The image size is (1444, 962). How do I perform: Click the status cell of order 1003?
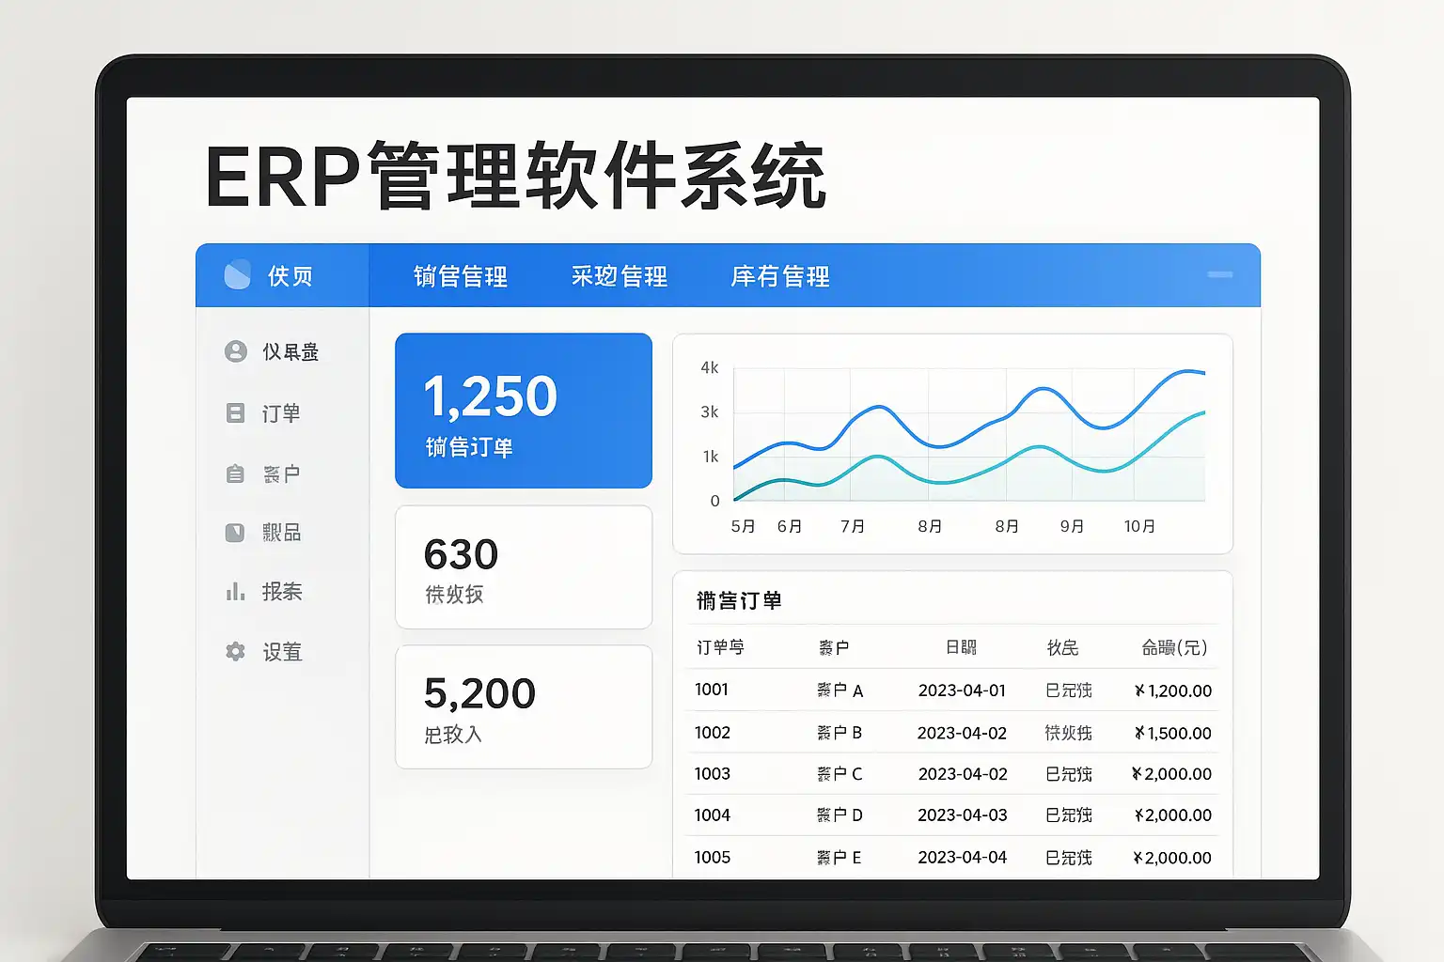(1069, 774)
